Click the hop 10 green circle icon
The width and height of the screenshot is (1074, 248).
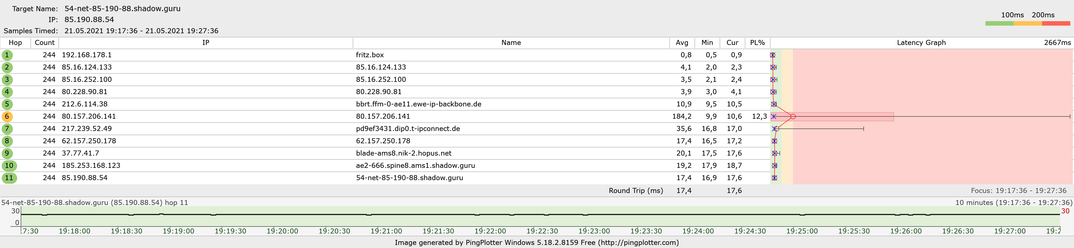(x=9, y=166)
